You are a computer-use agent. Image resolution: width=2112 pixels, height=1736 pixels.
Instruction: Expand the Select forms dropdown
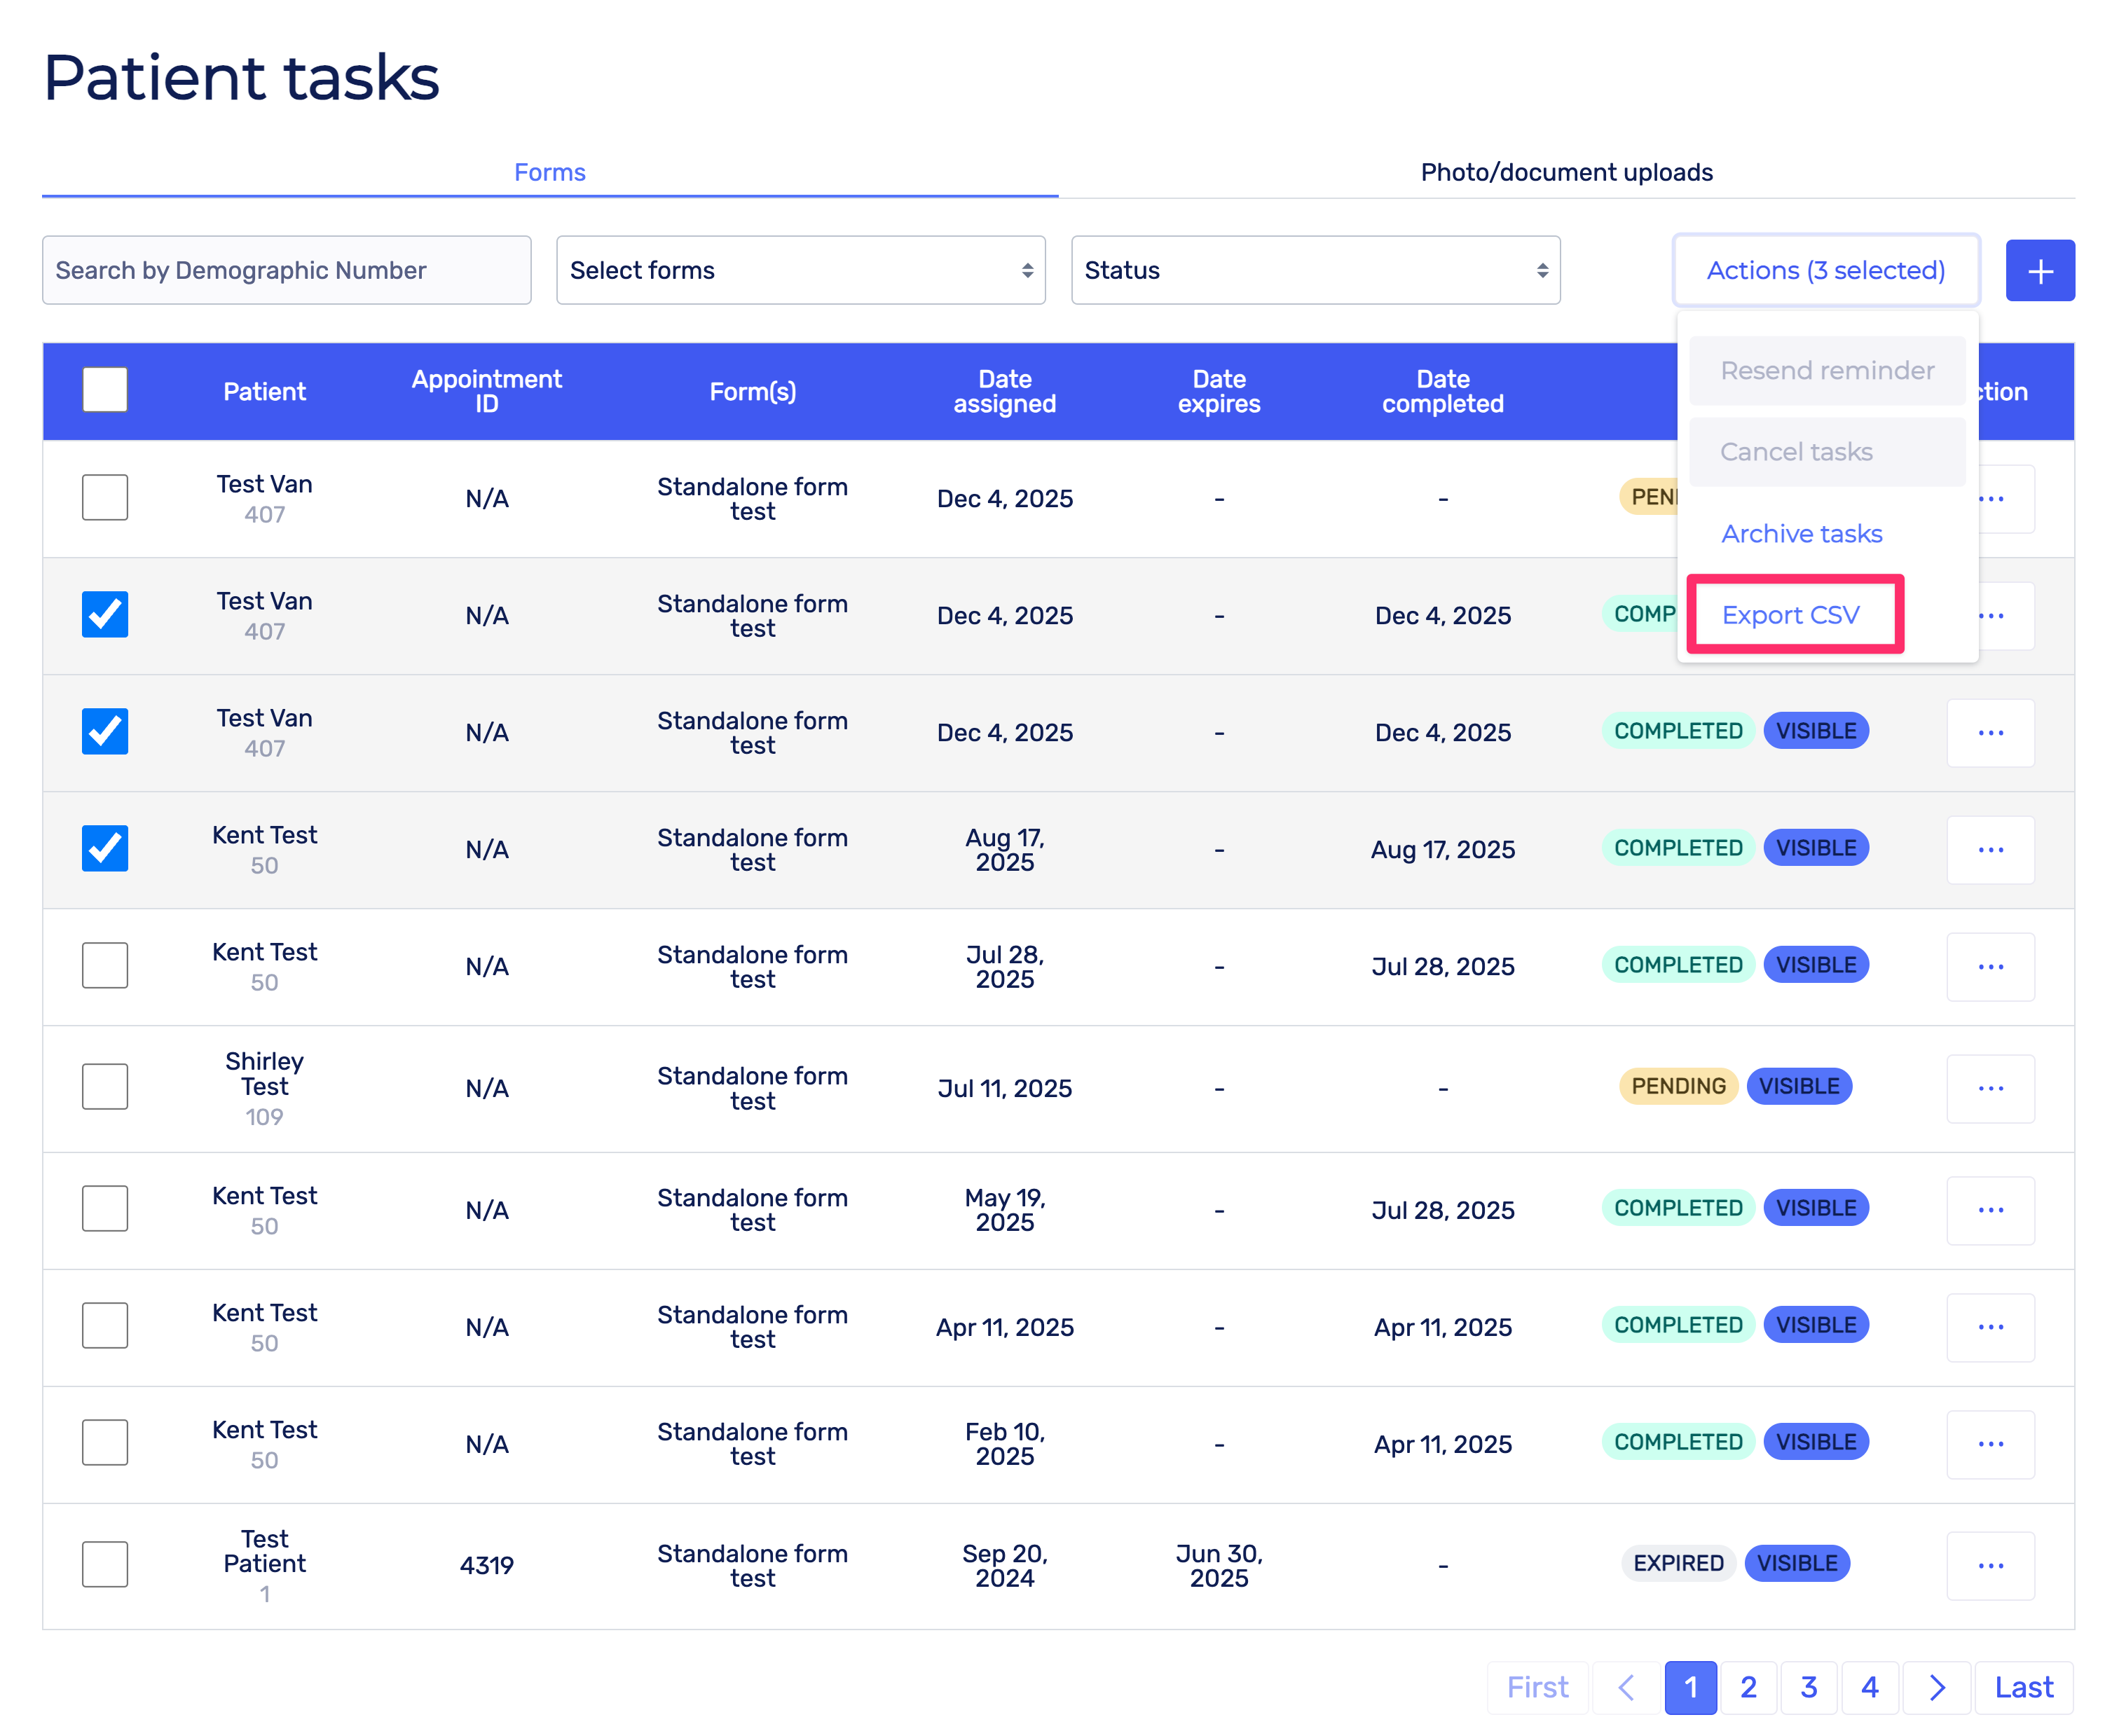800,270
